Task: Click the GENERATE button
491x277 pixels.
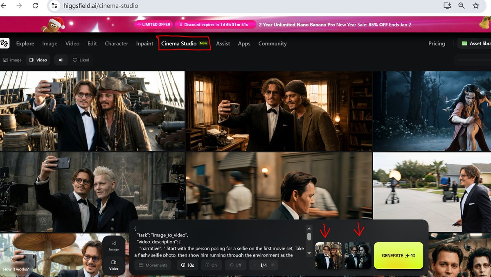Action: (x=399, y=255)
